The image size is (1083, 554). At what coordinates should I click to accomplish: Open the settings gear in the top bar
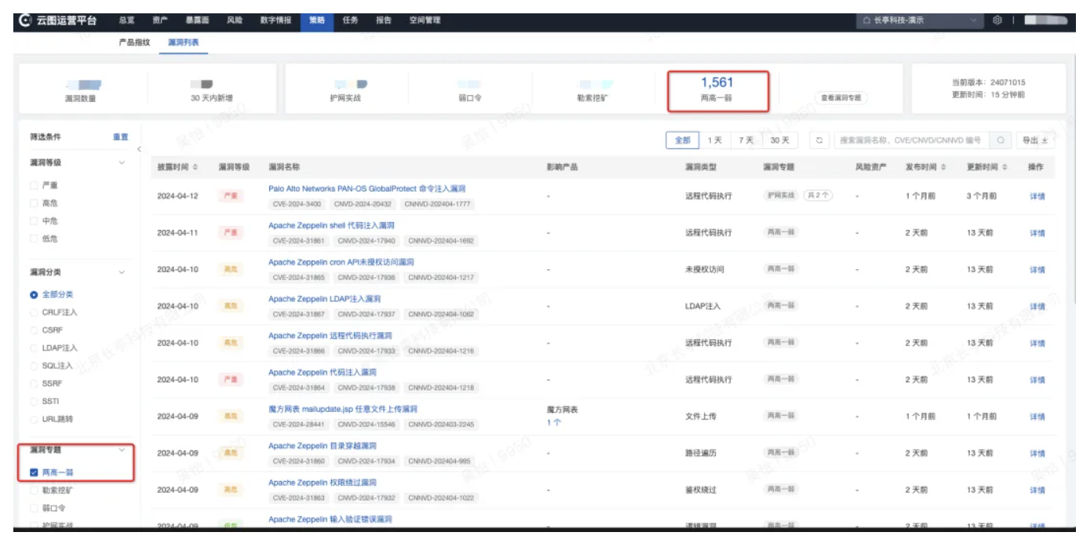(997, 20)
